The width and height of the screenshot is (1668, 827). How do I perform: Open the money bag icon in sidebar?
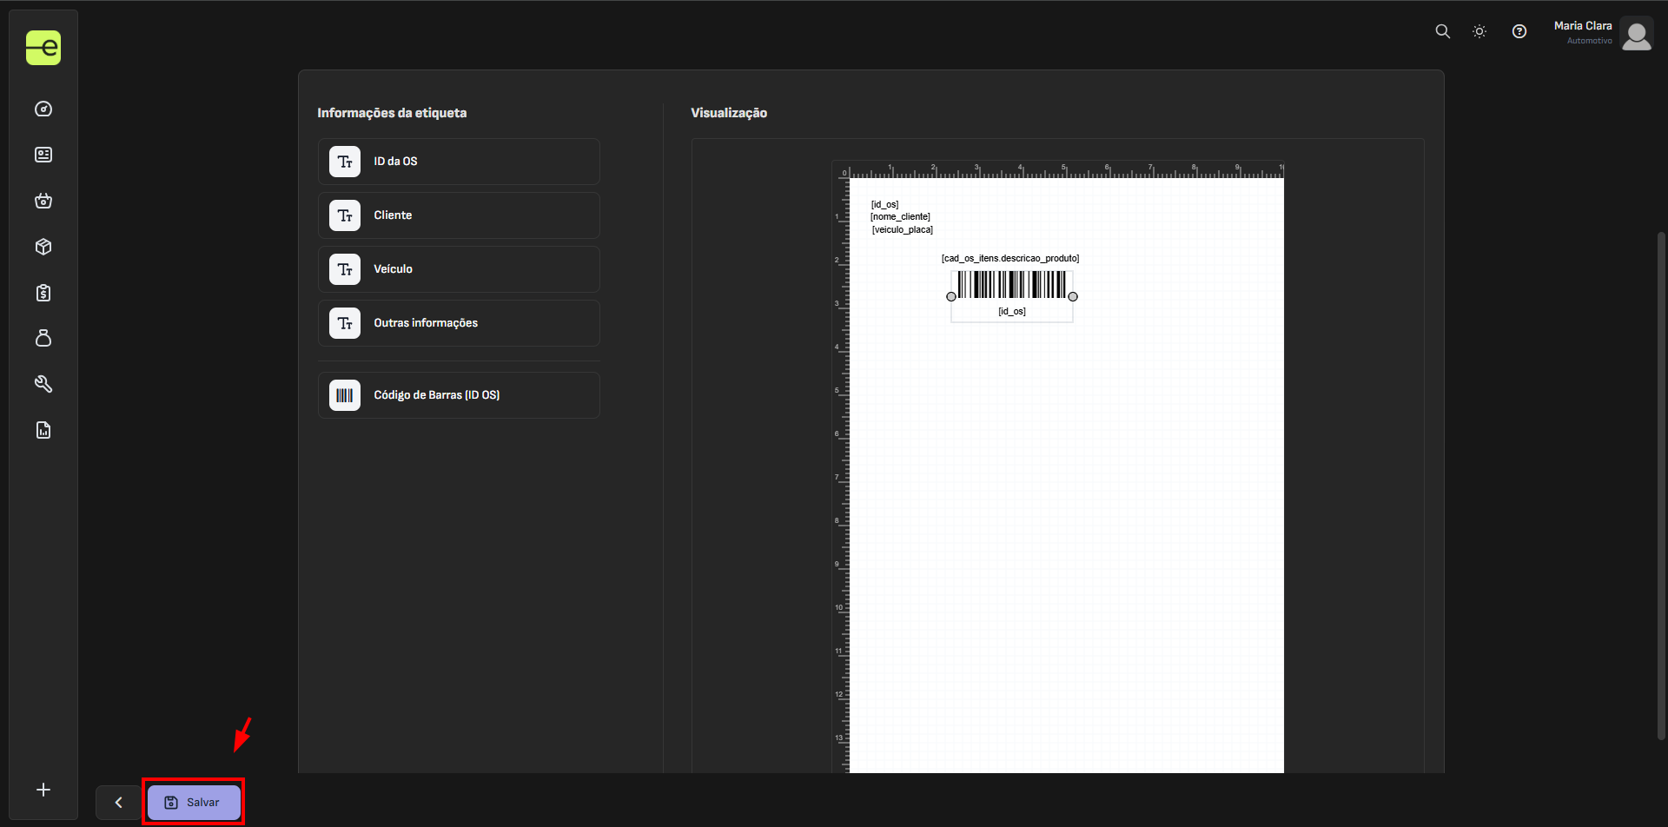click(43, 338)
